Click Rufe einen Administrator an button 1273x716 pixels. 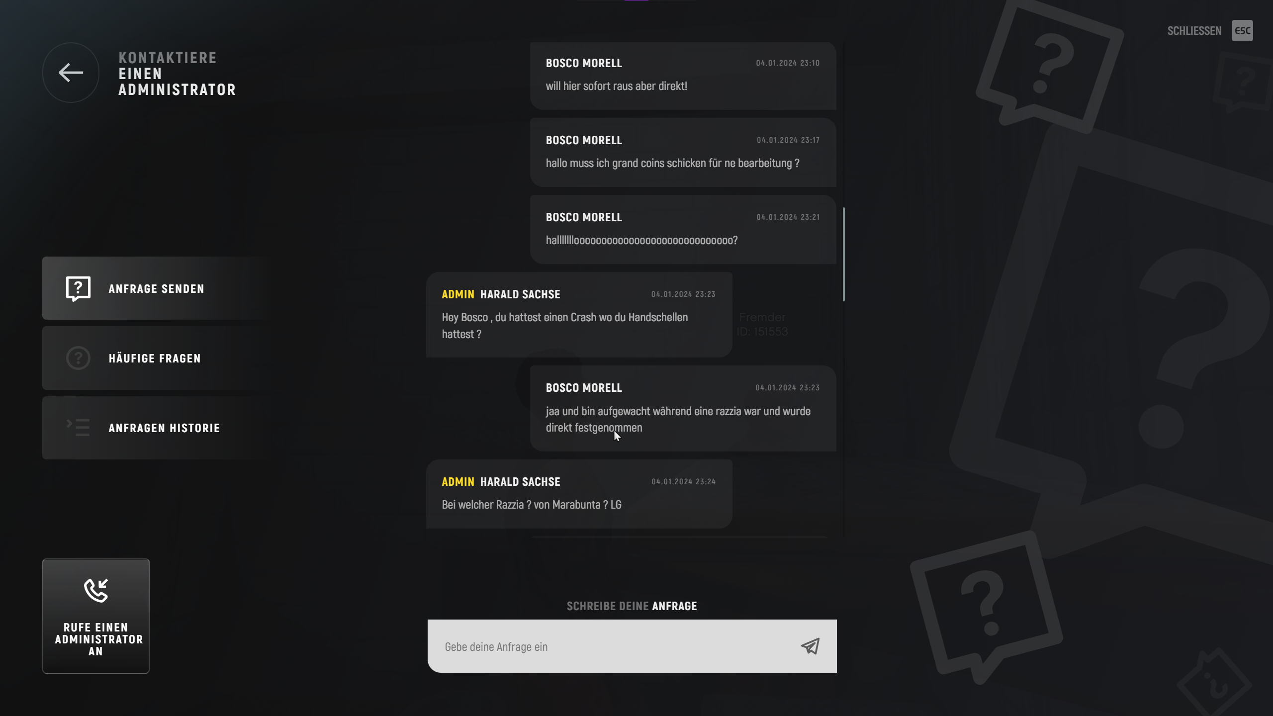point(96,616)
